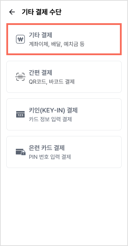Open the UnionPay 은련 카드 option card

coord(64,152)
